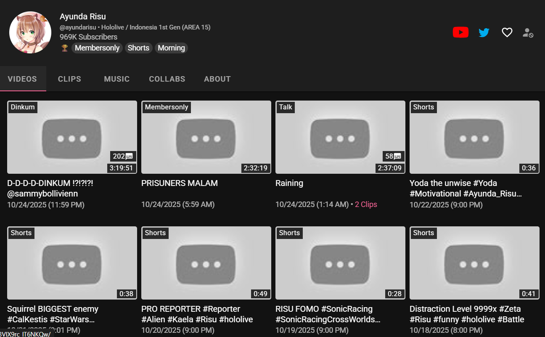Viewport: 545px width, 337px height.
Task: Open the Squirrel BIGGEST enemy short thumbnail
Action: click(x=72, y=263)
